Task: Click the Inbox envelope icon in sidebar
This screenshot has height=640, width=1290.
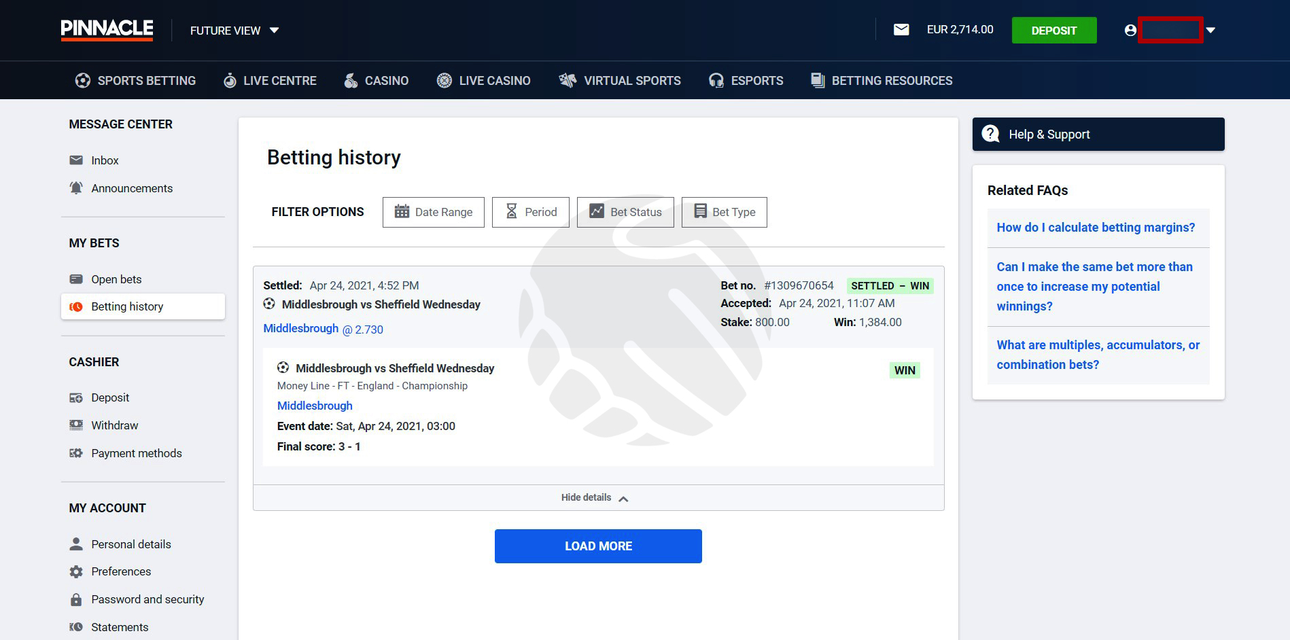Action: pos(76,160)
